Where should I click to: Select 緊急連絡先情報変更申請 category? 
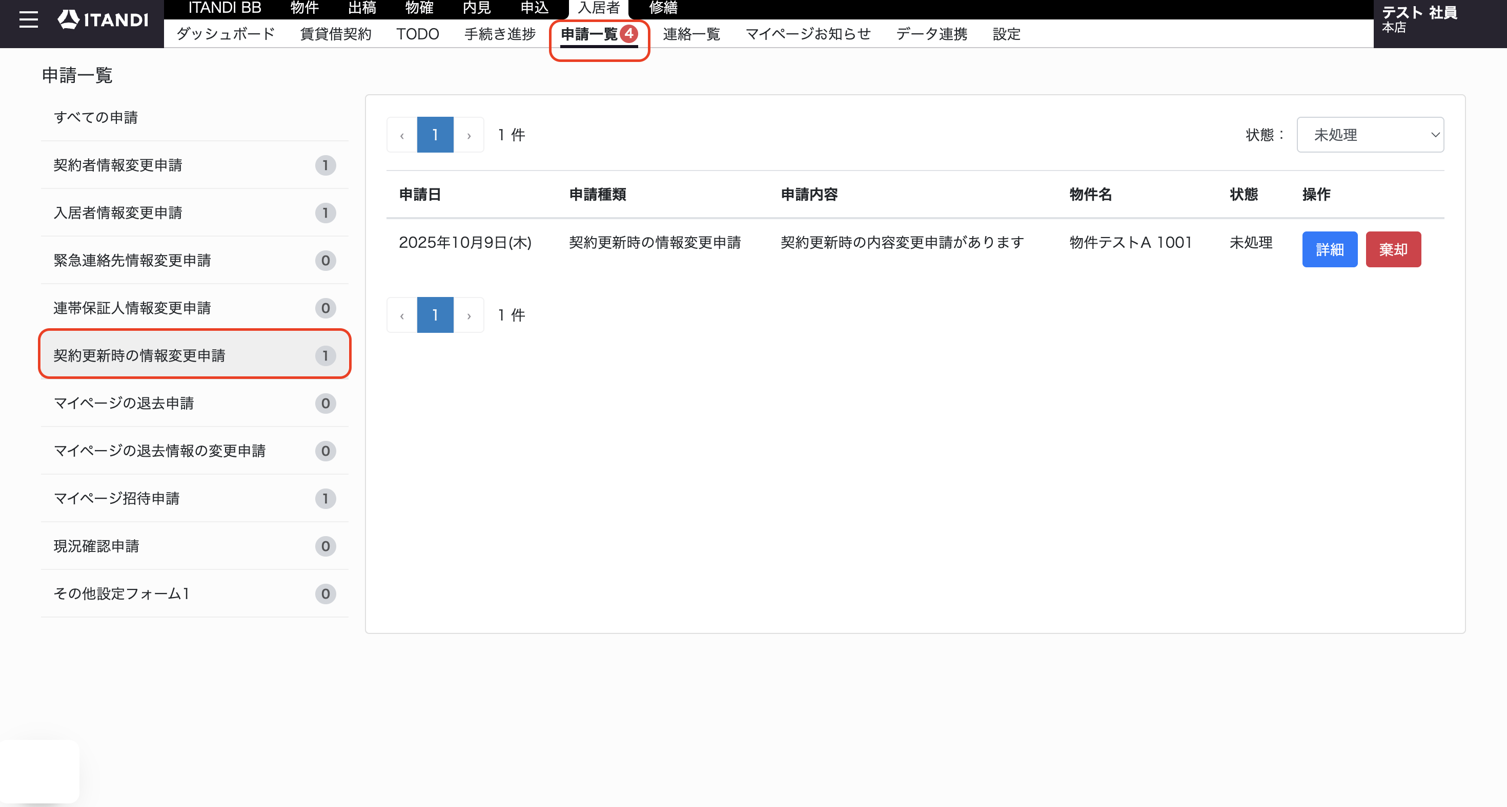tap(195, 261)
